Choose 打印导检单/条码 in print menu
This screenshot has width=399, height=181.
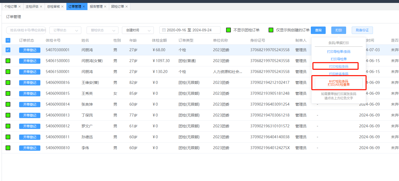tap(339, 52)
